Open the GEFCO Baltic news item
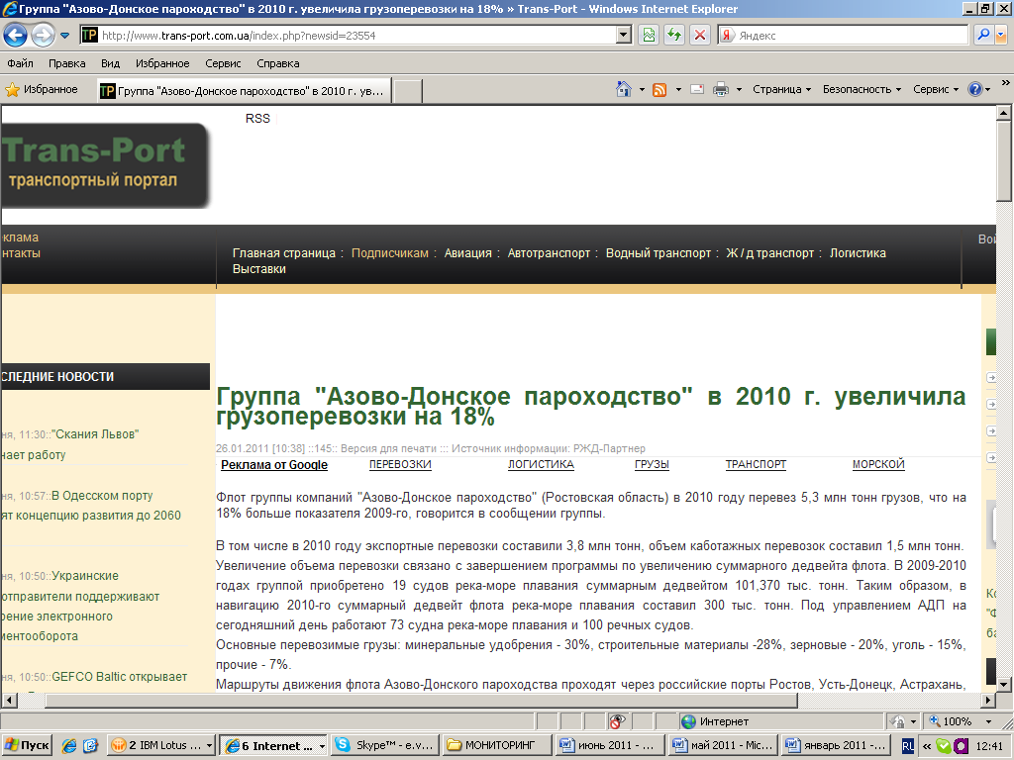The width and height of the screenshot is (1014, 760). point(119,677)
